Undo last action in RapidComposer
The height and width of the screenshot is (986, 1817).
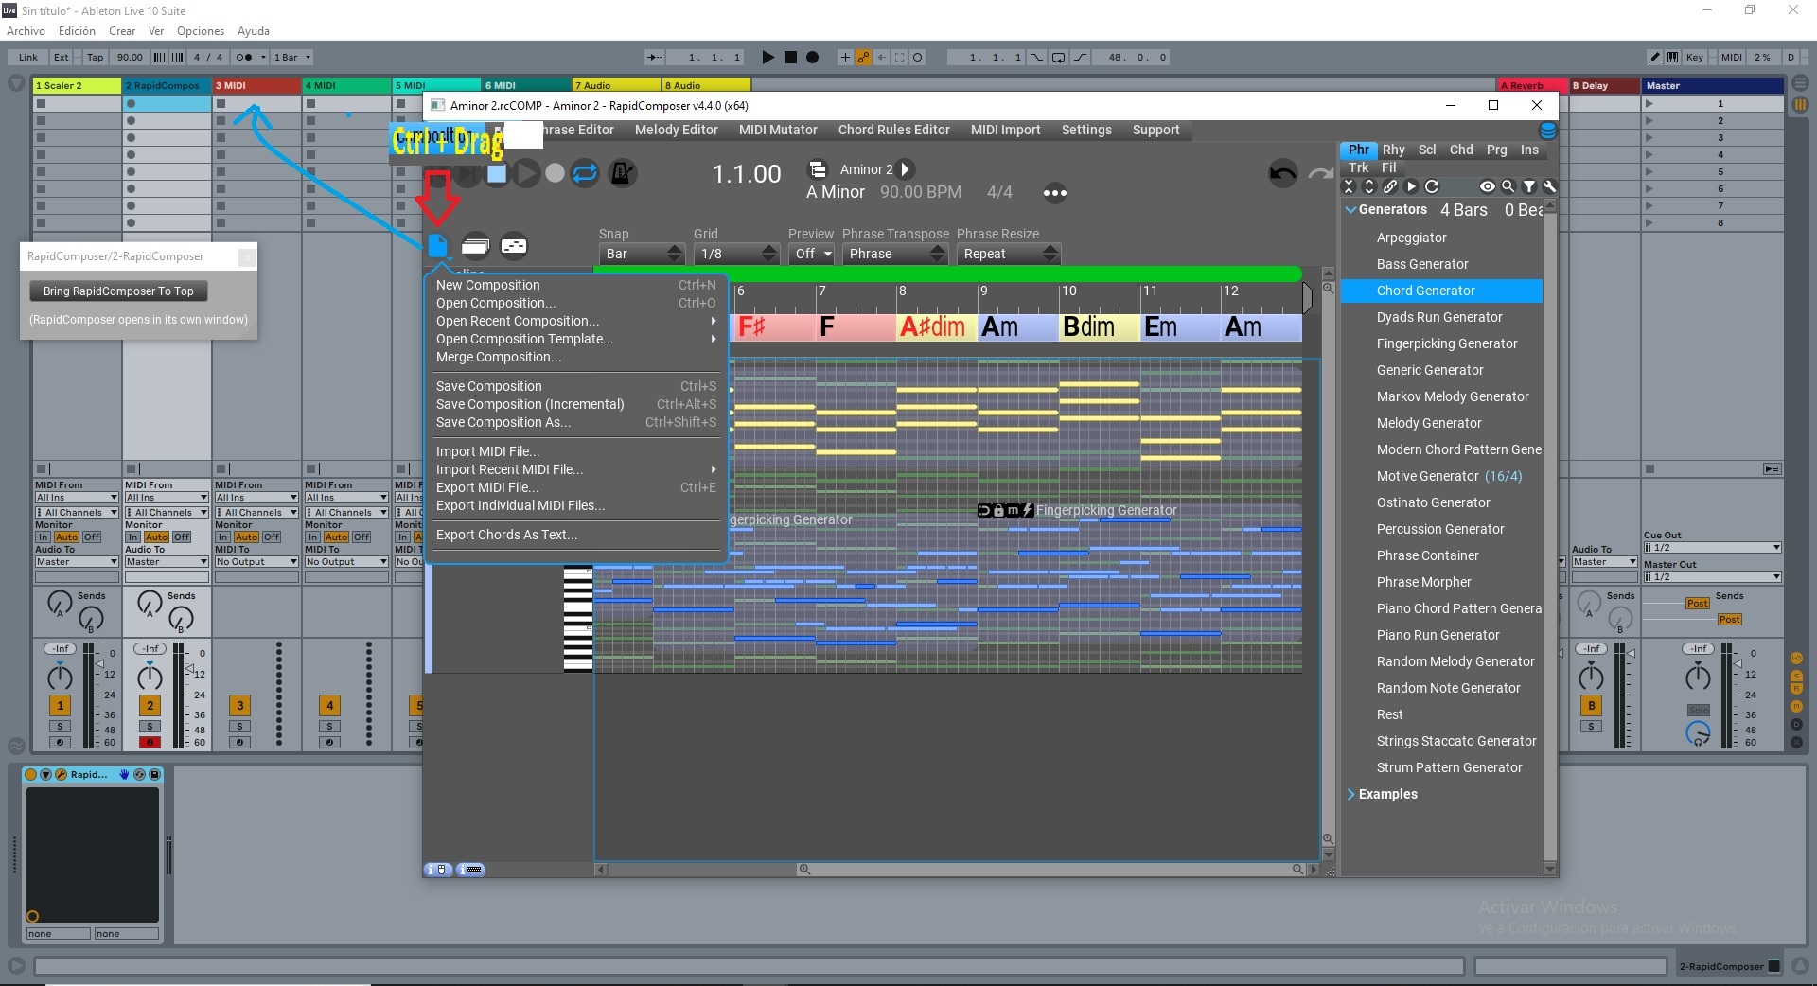[x=1282, y=173]
